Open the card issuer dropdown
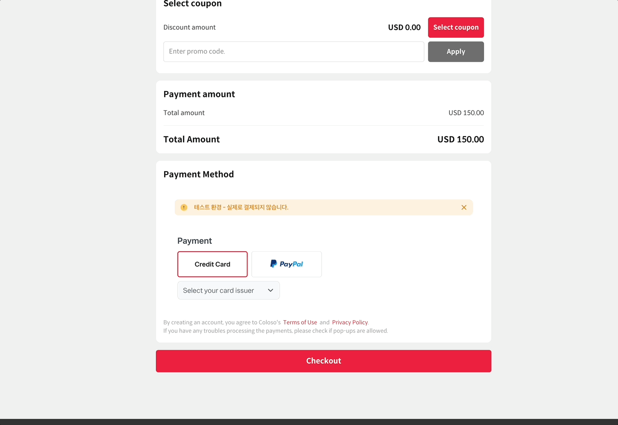Viewport: 618px width, 425px height. tap(228, 290)
